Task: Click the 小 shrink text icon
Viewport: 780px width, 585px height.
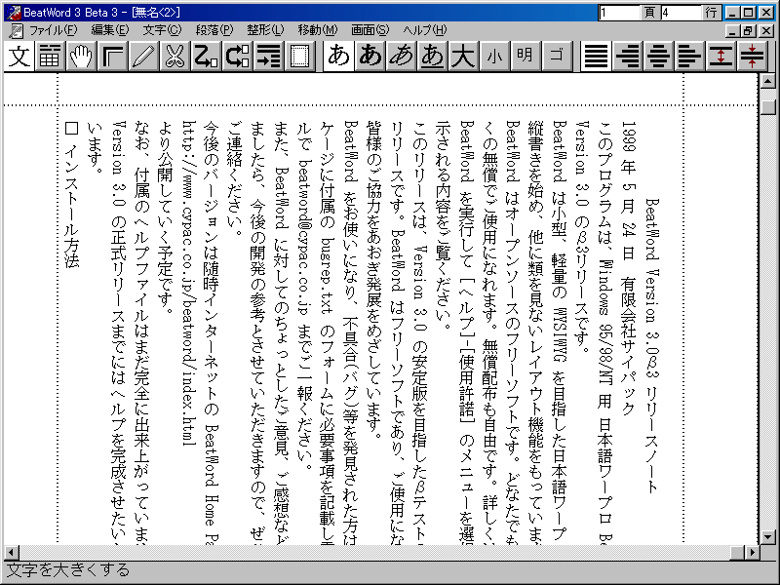Action: pos(495,56)
